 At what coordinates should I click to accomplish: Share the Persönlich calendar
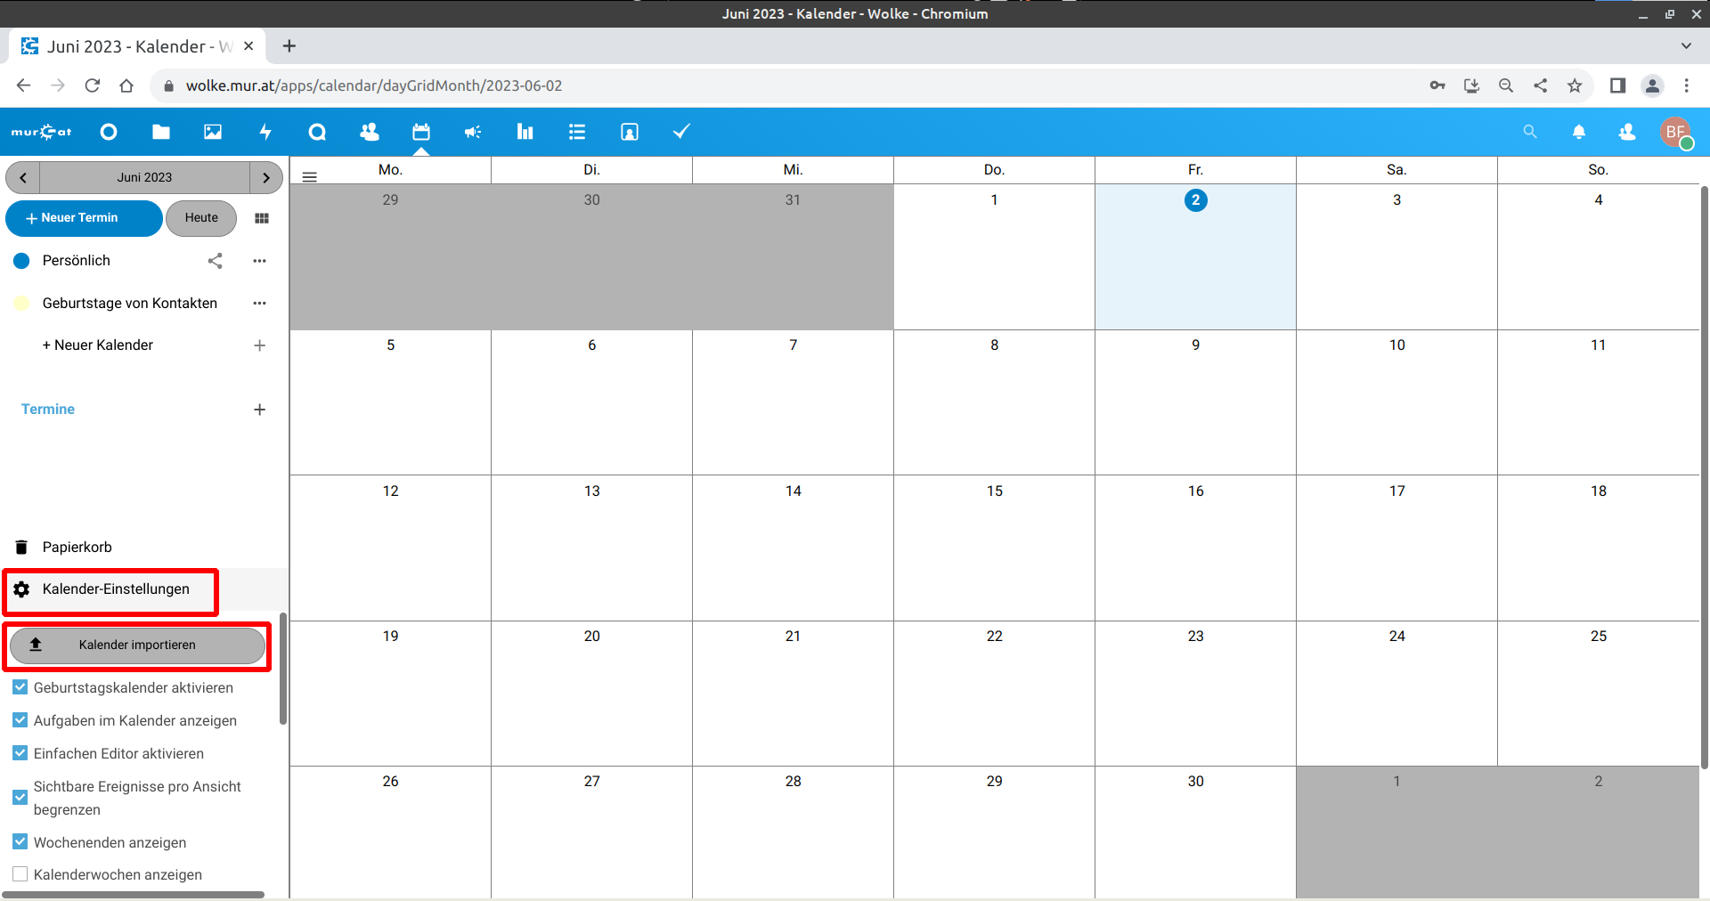click(215, 261)
